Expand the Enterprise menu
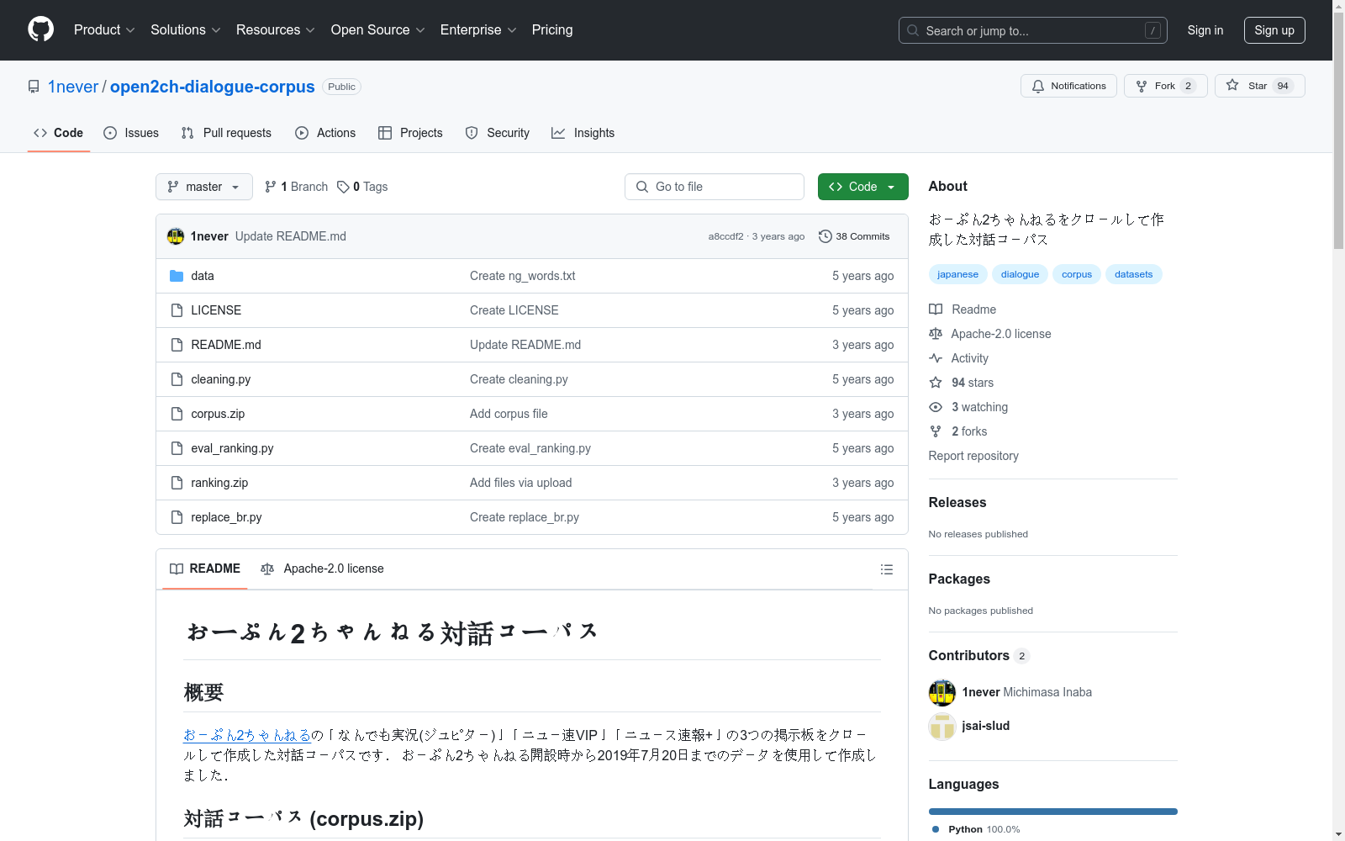The image size is (1345, 841). (x=478, y=30)
